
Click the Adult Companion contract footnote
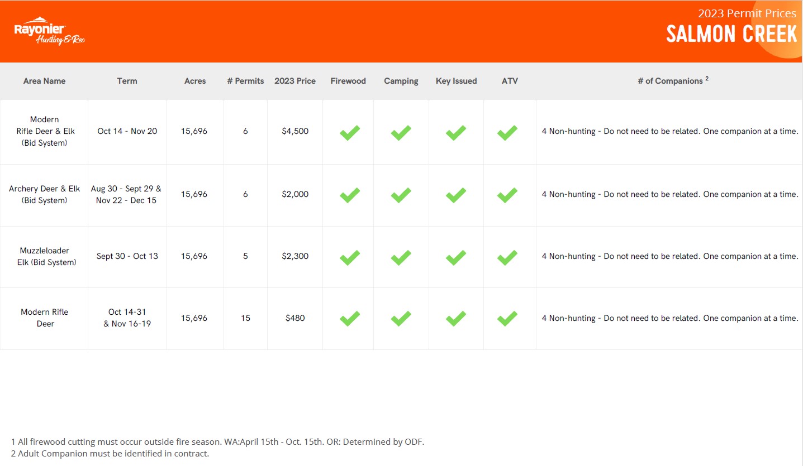[110, 453]
